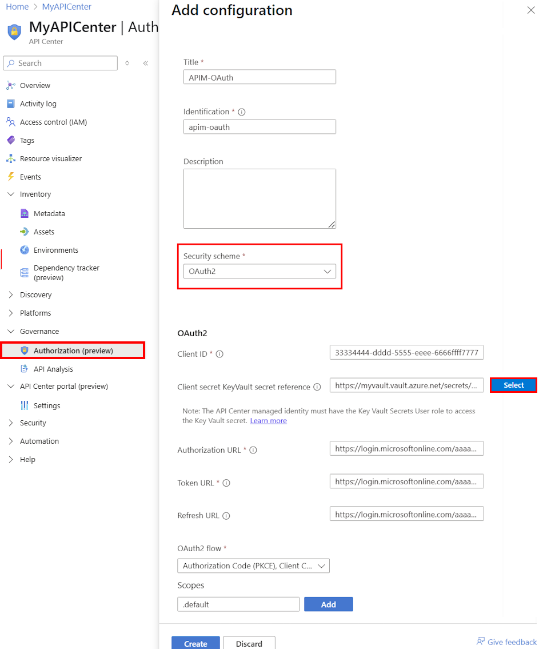Expand the Discovery section
Image resolution: width=539 pixels, height=649 pixels.
(x=11, y=294)
